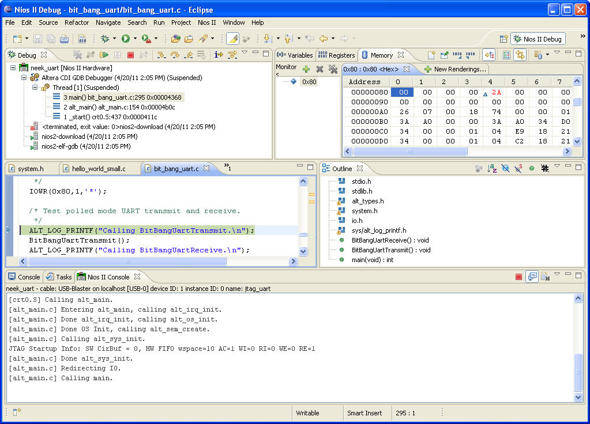Screen dimensions: 590x424
Task: Toggle Mark Occurrences highlighter in toolbar
Action: click(x=232, y=39)
